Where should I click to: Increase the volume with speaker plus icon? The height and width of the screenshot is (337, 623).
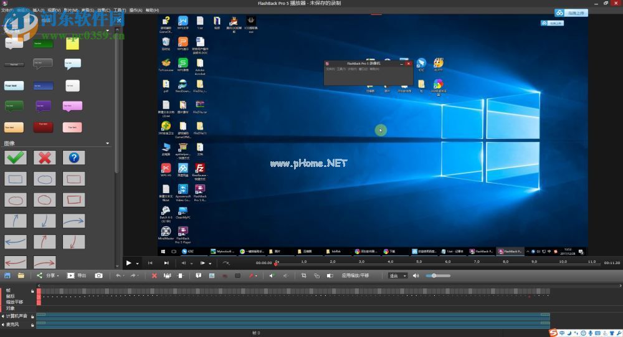(272, 275)
